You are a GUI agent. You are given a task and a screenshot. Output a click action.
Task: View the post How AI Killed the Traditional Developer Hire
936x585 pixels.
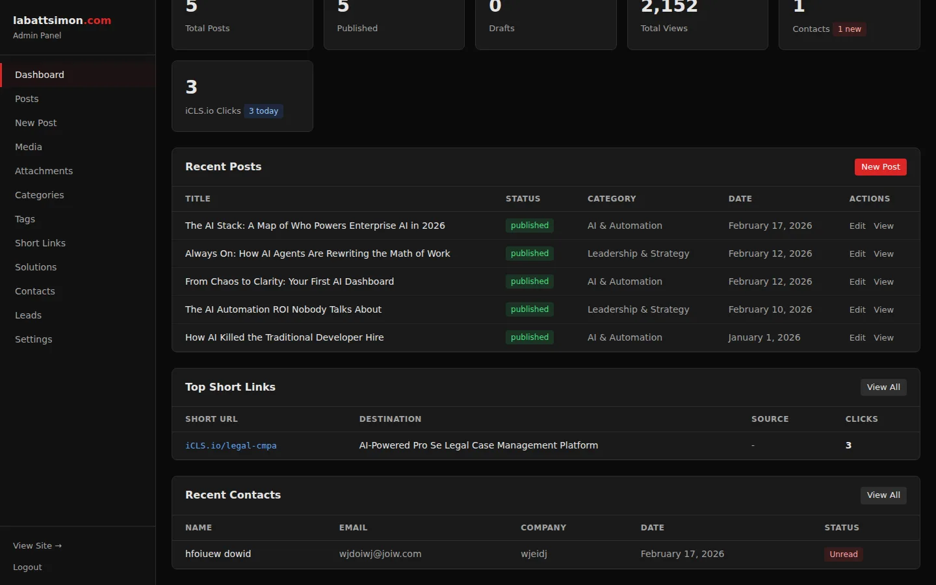coord(883,337)
